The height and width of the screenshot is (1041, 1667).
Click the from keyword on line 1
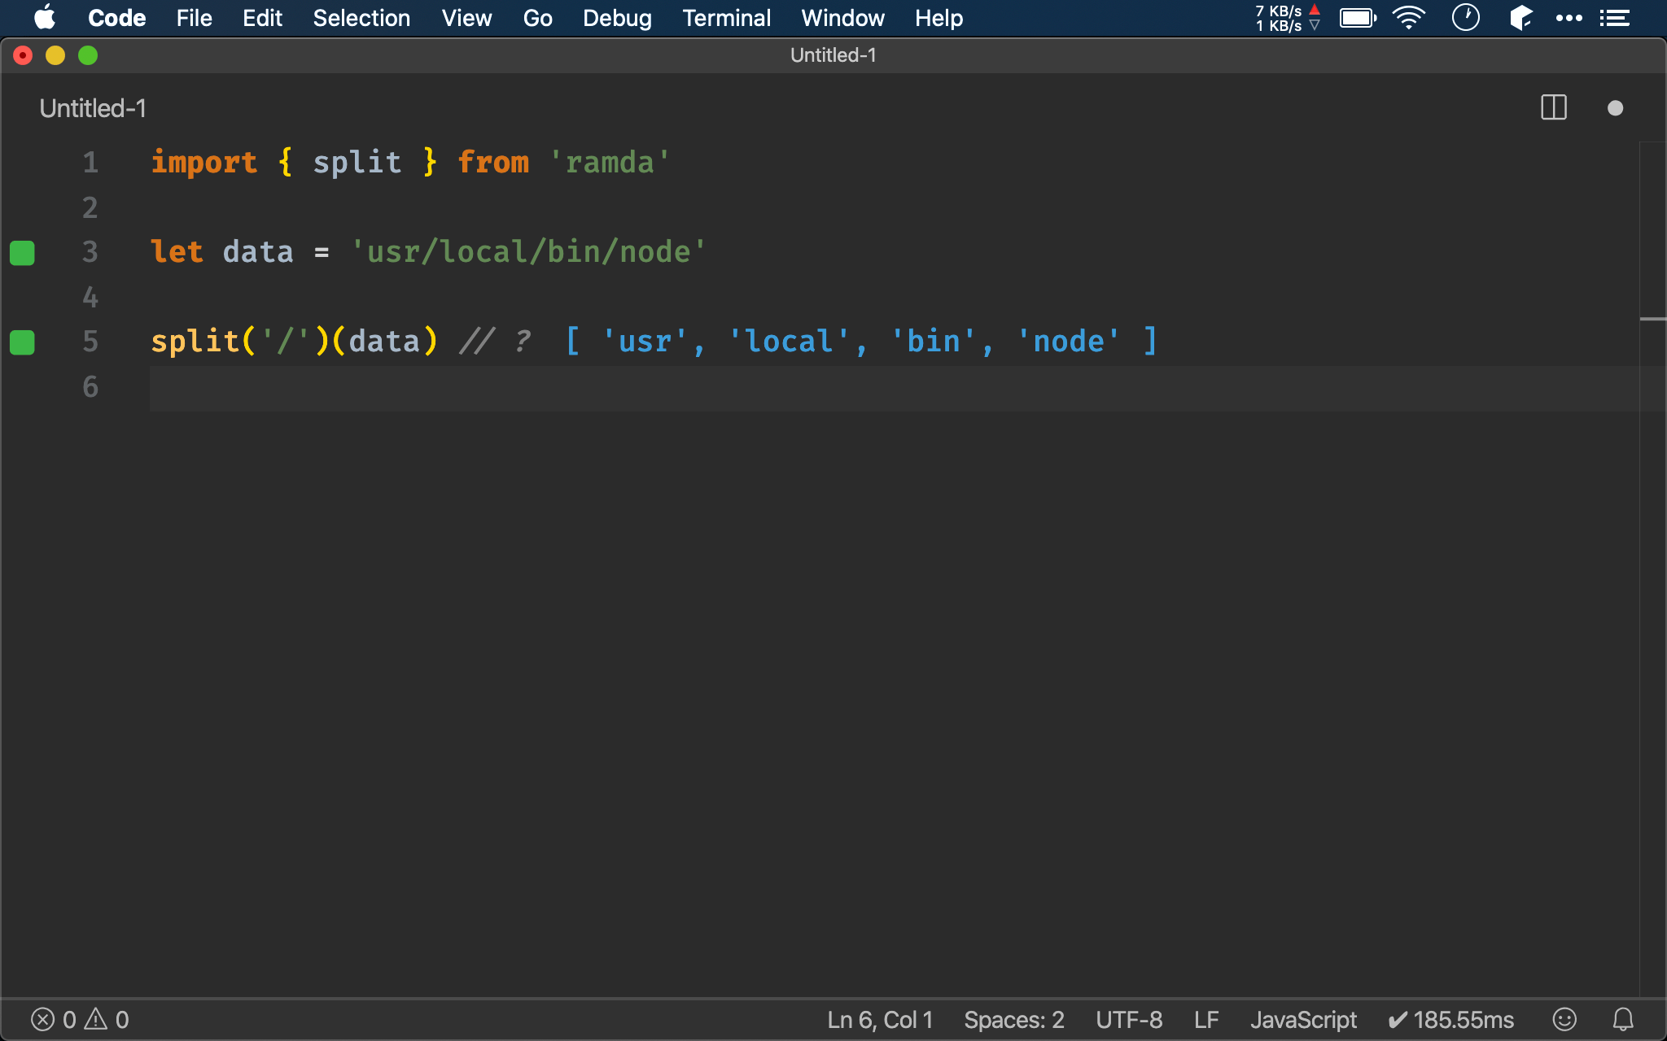[493, 162]
